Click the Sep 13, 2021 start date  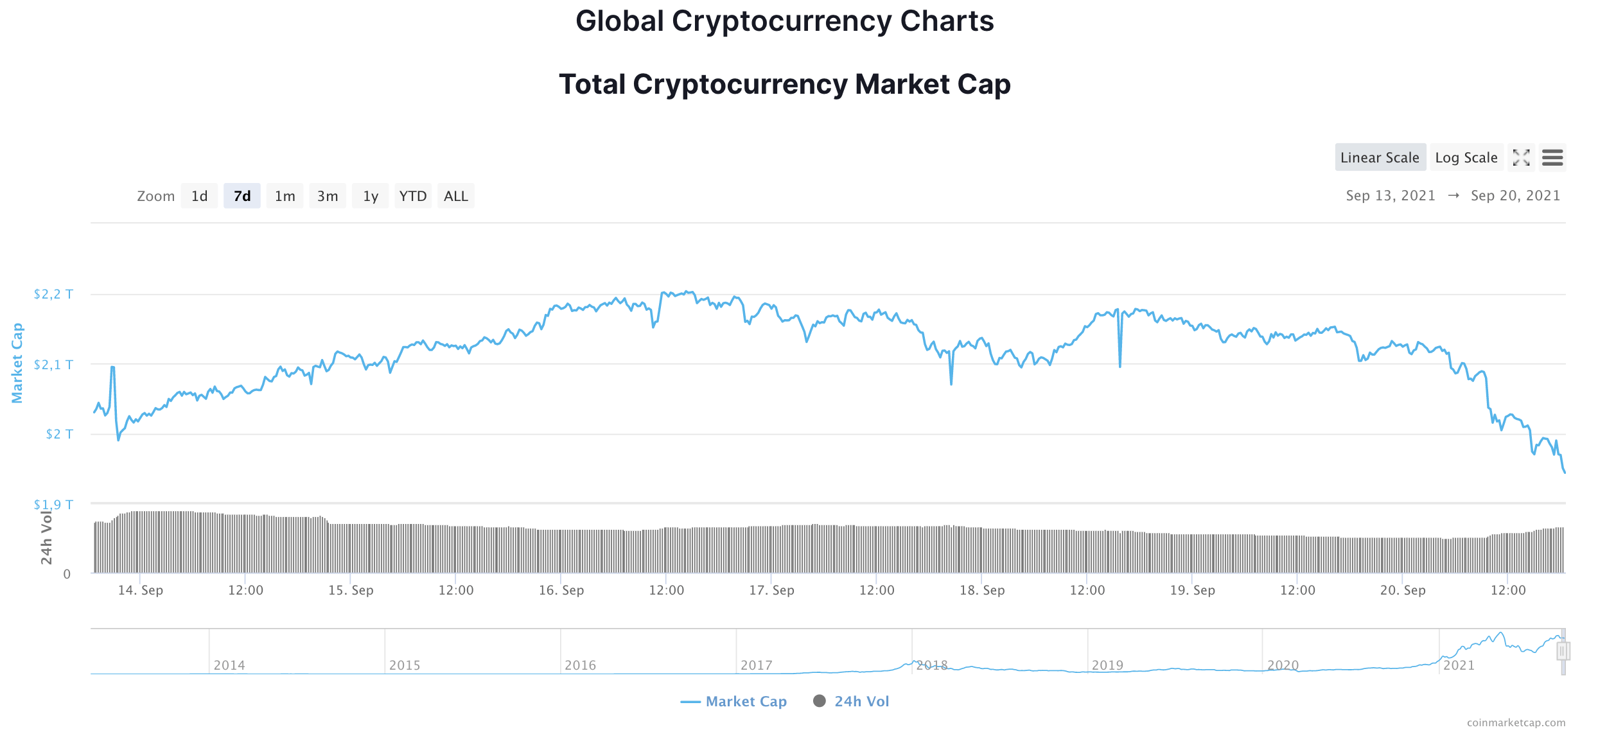pyautogui.click(x=1390, y=195)
